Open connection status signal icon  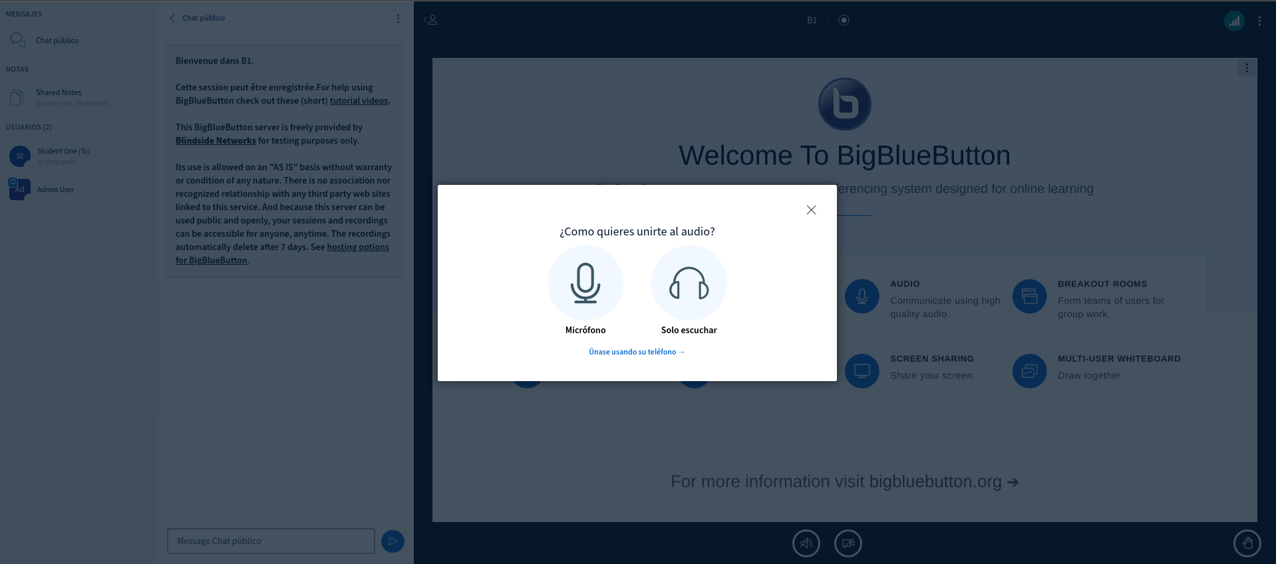coord(1234,21)
